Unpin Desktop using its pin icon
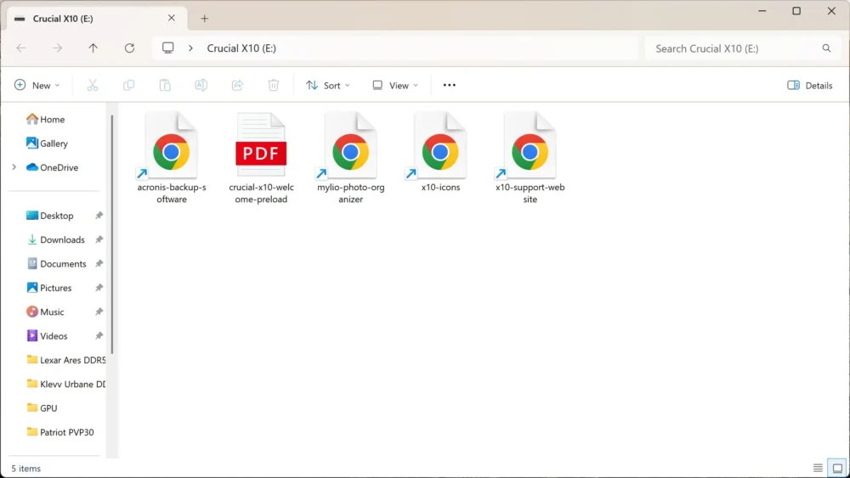Viewport: 850px width, 478px height. [99, 216]
